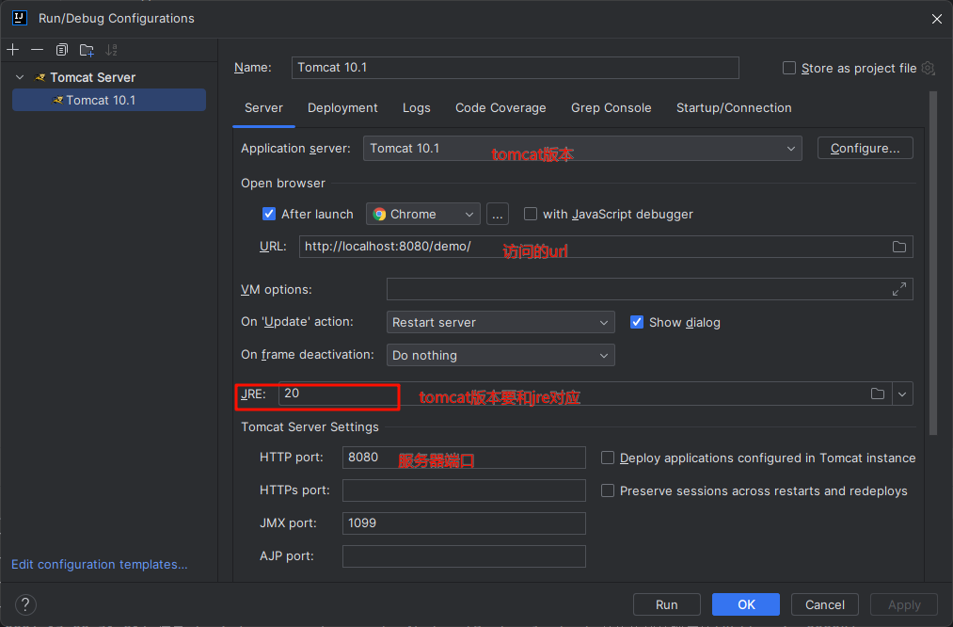
Task: Collapse the Tomcat Server tree node
Action: [20, 77]
